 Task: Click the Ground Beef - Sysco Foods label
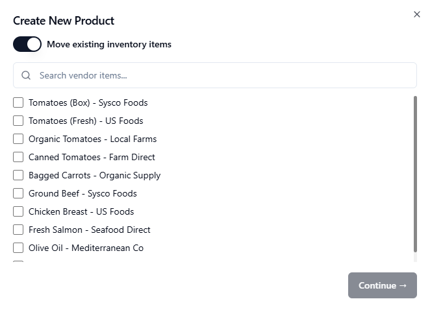pyautogui.click(x=82, y=193)
